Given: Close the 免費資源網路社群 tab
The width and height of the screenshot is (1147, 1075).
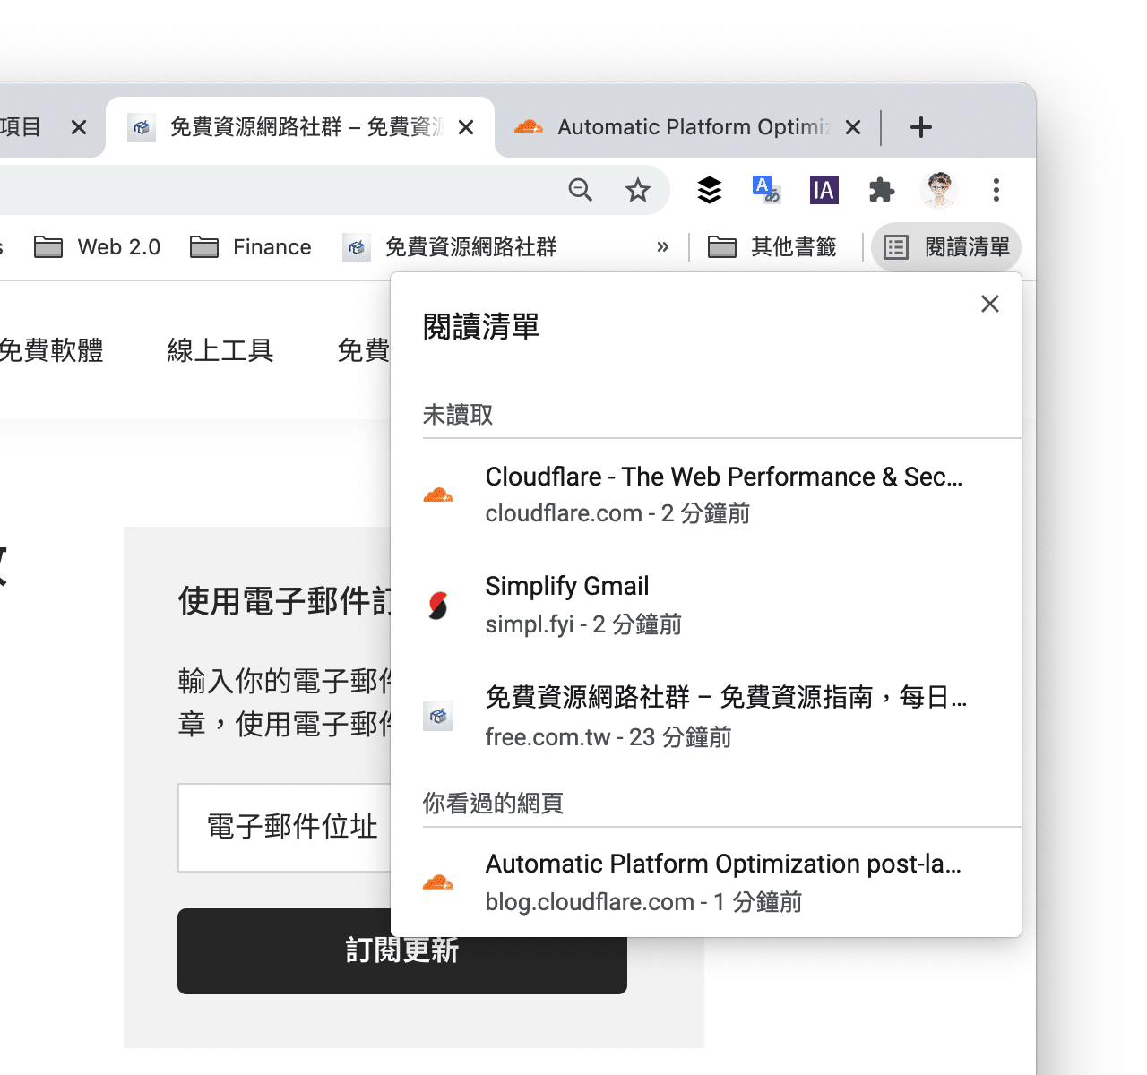Looking at the screenshot, I should (x=466, y=127).
